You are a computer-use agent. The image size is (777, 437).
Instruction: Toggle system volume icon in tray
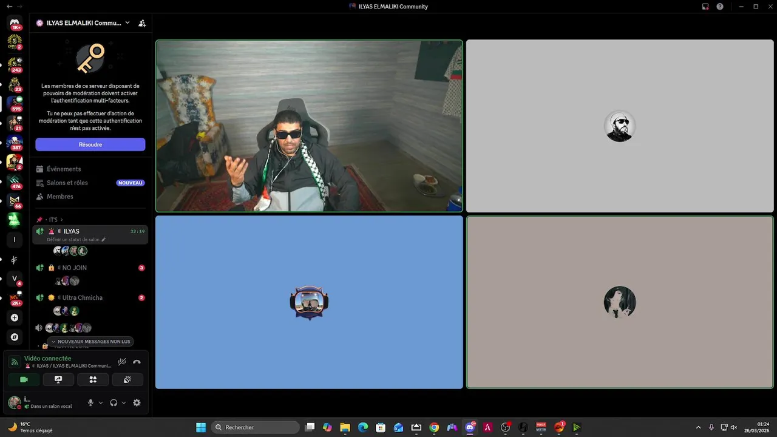pyautogui.click(x=735, y=427)
